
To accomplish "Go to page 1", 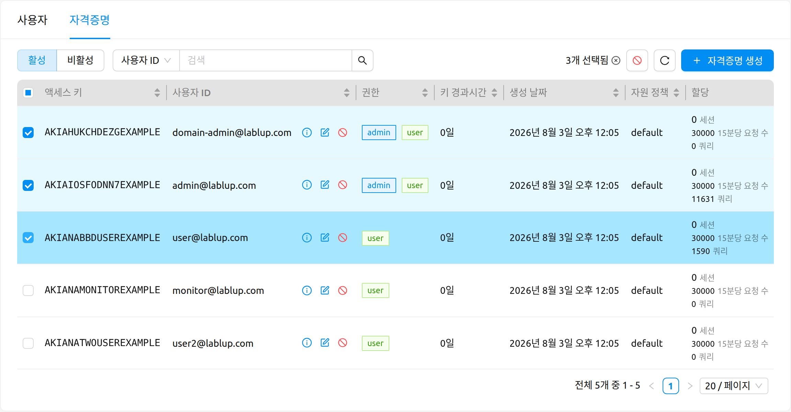I will point(670,386).
